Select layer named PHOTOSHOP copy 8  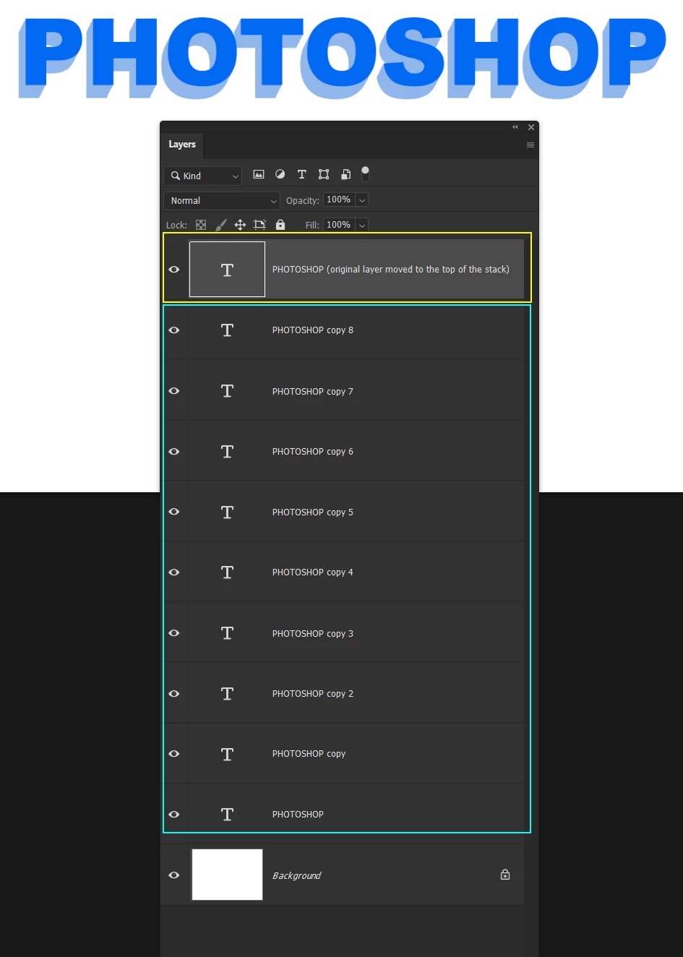click(313, 330)
